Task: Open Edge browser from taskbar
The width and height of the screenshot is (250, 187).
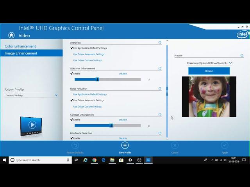Action: (x=103, y=160)
